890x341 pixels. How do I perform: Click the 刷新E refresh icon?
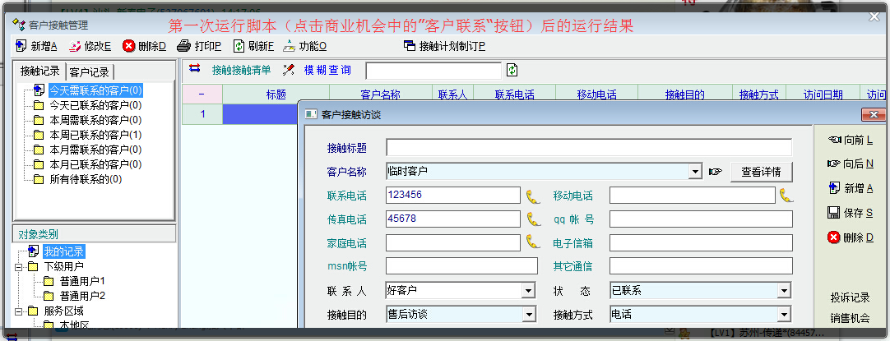coord(239,46)
